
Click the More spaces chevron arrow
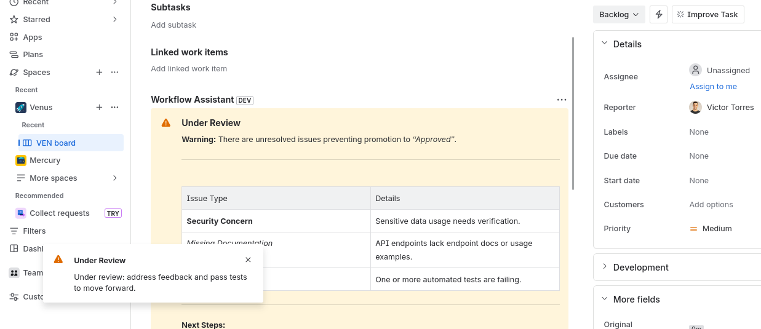click(114, 178)
